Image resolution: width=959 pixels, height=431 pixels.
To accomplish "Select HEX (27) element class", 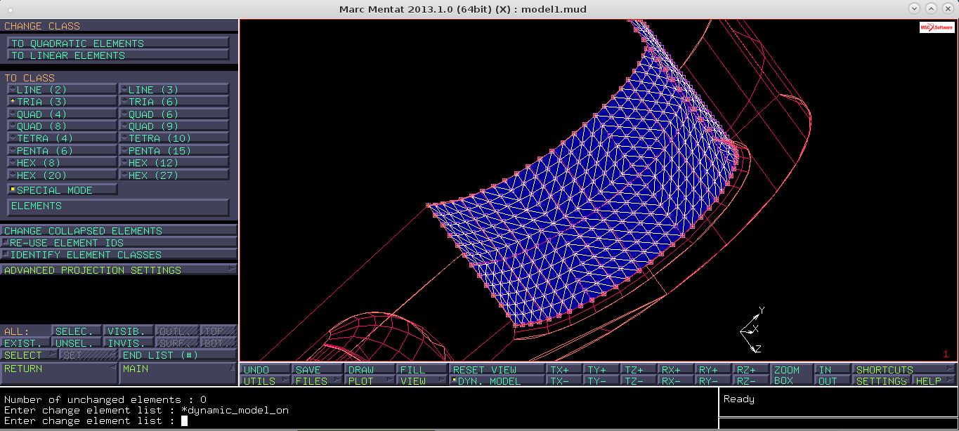I will [x=174, y=175].
